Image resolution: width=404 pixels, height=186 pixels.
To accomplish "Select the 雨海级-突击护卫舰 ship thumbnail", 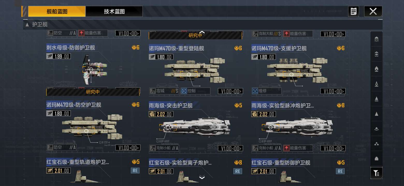I will coord(194,128).
